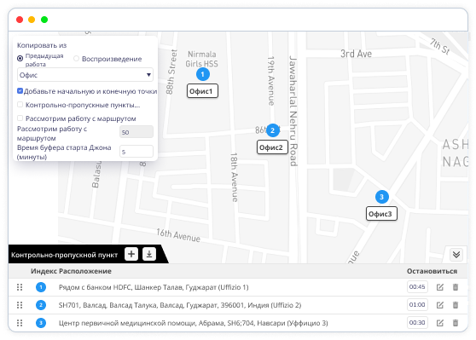This screenshot has height=340, width=476.
Task: Uncheck Добавьте начальную и конечную точки
Action: (20, 90)
